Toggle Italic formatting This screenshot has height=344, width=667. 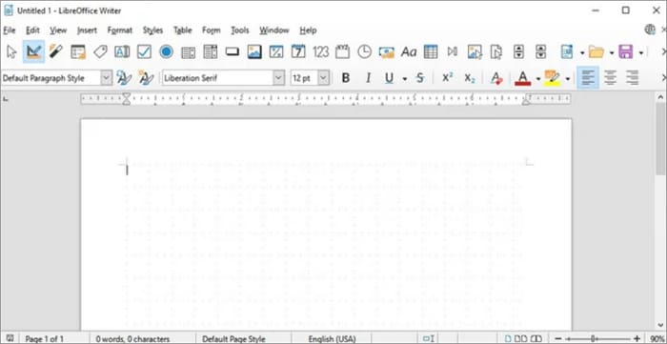click(368, 78)
